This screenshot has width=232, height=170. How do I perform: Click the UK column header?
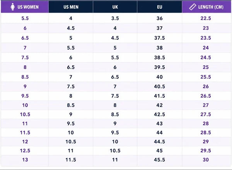[x=115, y=7]
